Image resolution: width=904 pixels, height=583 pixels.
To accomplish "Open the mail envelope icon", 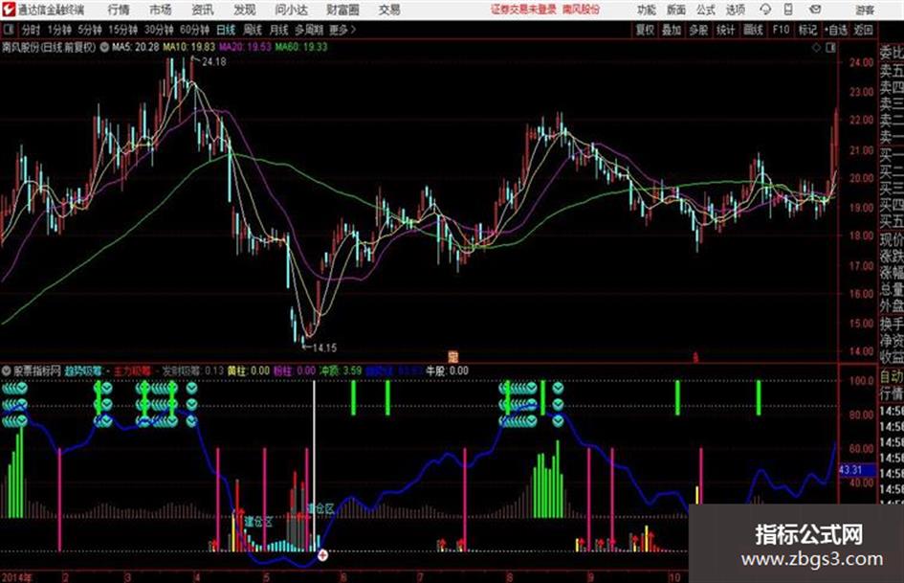I will click(815, 10).
